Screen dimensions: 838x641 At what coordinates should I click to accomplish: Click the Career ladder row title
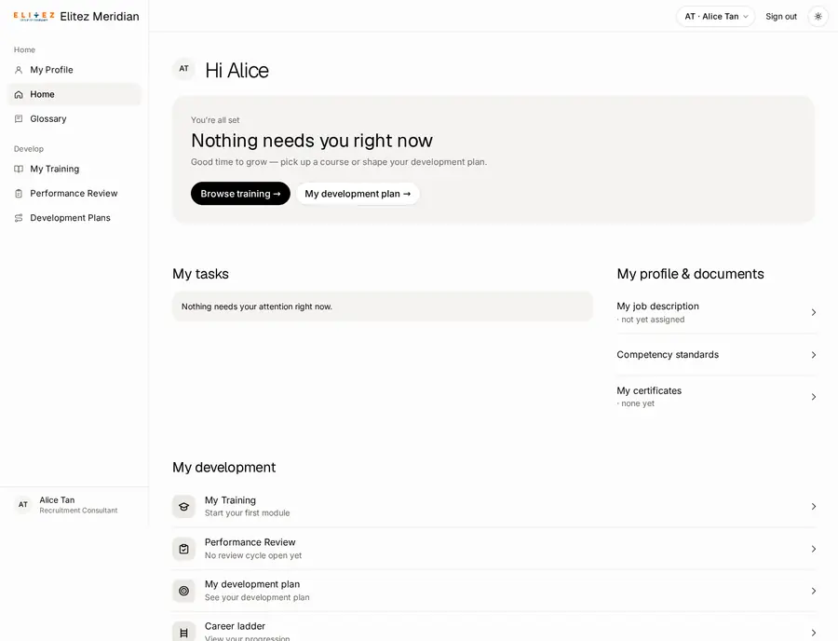click(235, 626)
